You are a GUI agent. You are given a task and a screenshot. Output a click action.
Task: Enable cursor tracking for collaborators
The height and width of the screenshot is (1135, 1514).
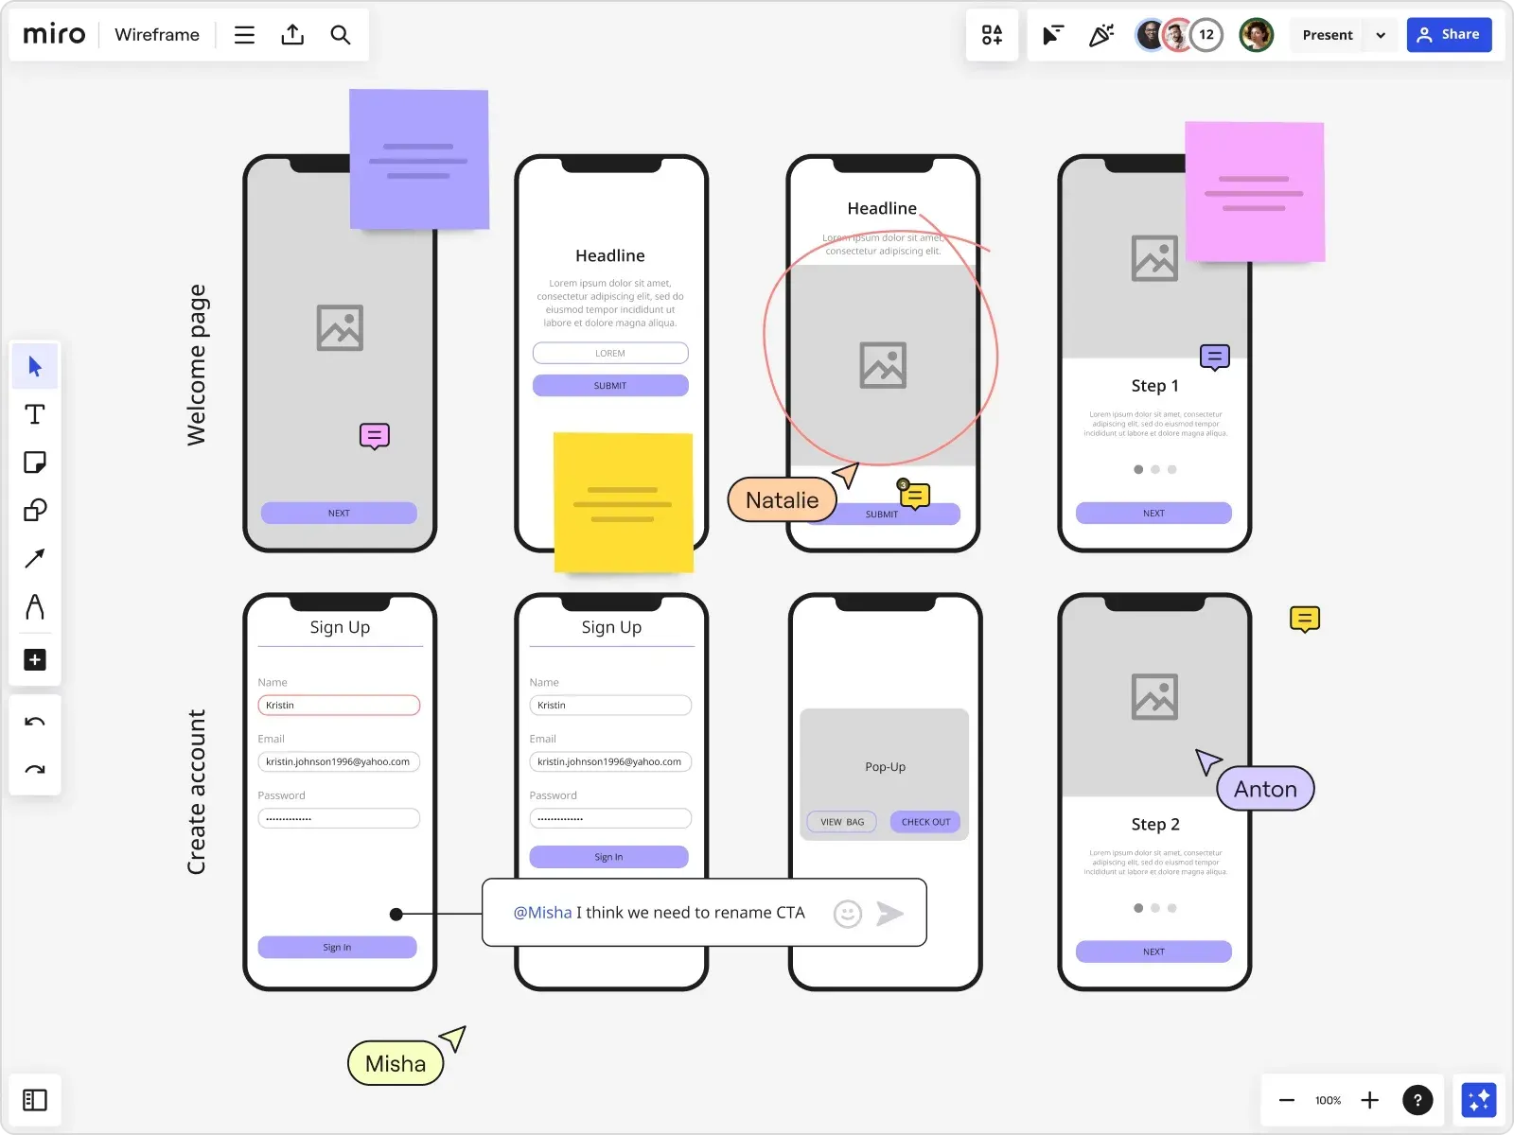pos(1050,35)
